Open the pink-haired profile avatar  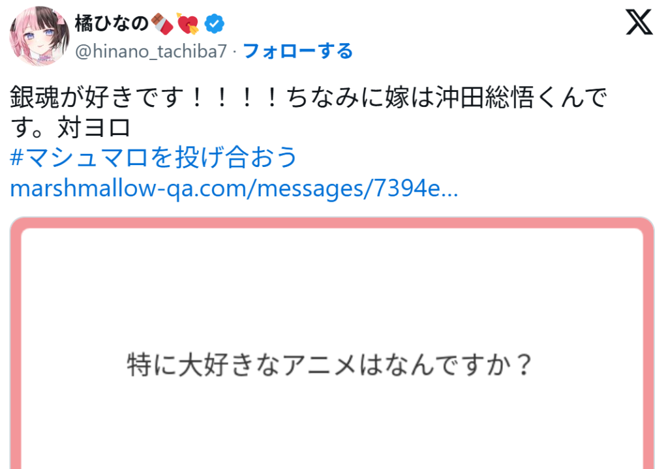tap(40, 37)
